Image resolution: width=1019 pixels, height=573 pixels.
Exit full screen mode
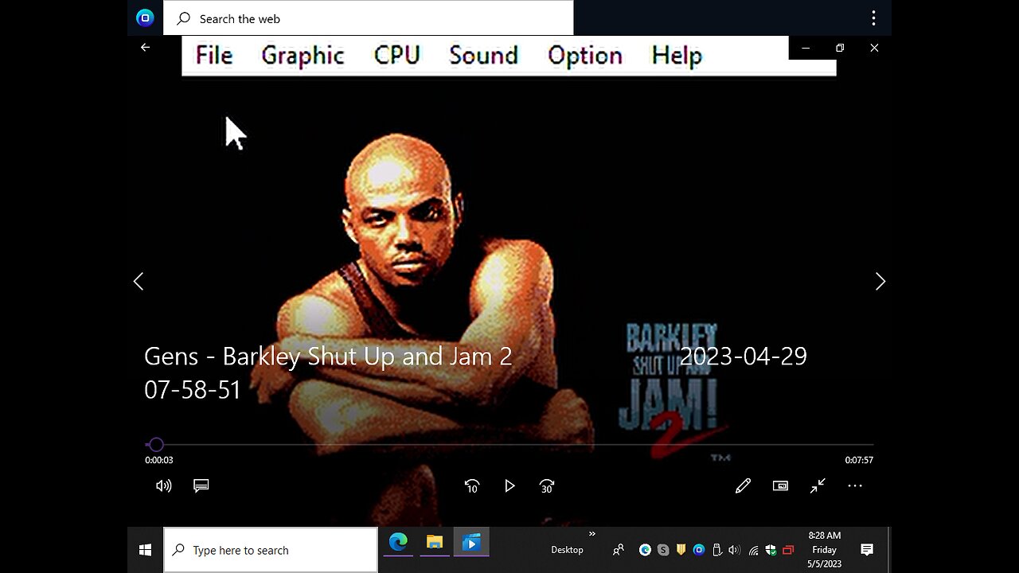click(x=818, y=485)
